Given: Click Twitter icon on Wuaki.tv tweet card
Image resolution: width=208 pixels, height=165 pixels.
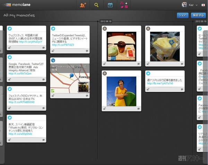Looking at the screenshot, I should pos(10,118).
